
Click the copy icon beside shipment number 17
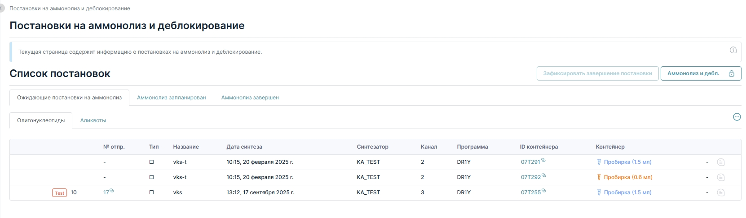click(x=112, y=191)
